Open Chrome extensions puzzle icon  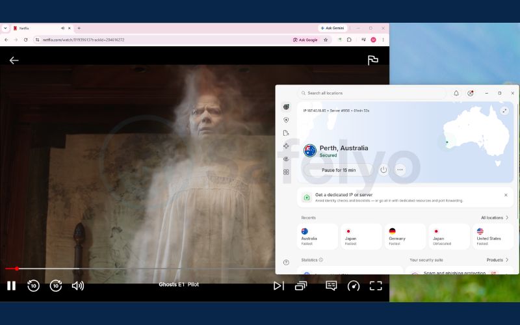349,40
